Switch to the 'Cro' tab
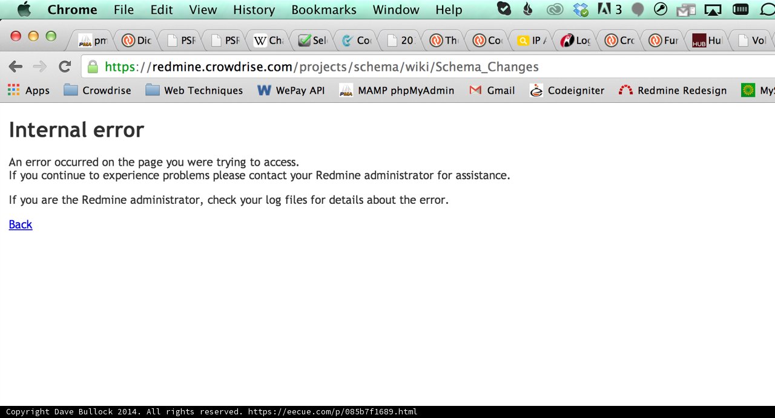Image resolution: width=775 pixels, height=418 pixels. 620,41
